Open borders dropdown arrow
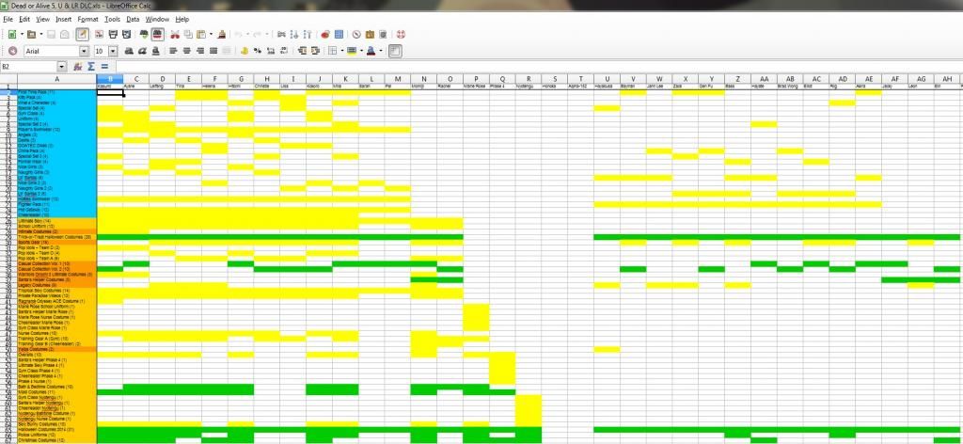Image resolution: width=963 pixels, height=444 pixels. tap(342, 51)
